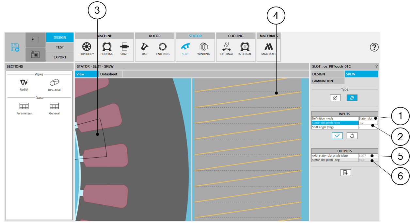Select the no-skew type option

[335, 97]
